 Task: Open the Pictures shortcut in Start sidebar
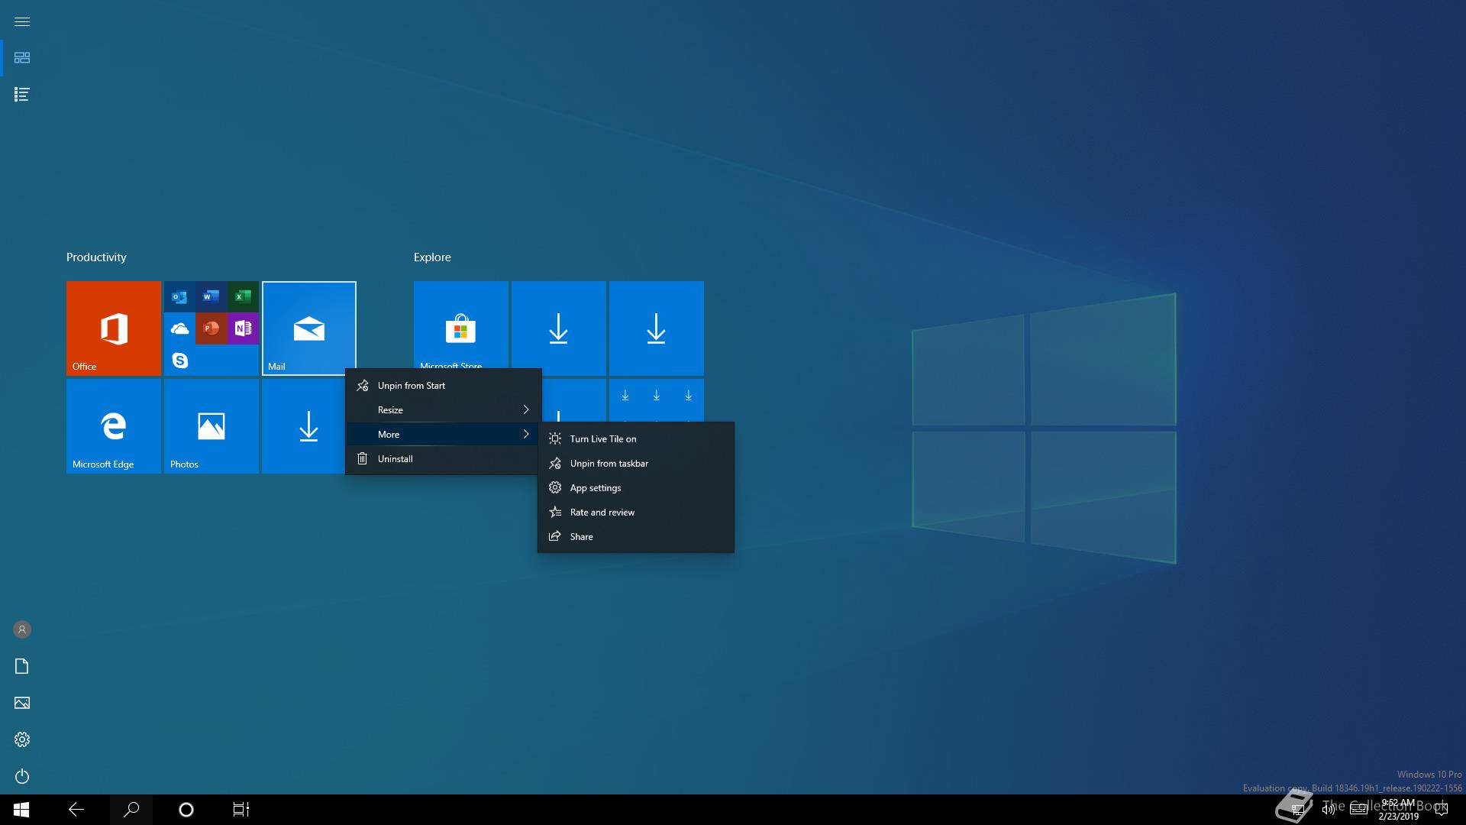tap(22, 703)
